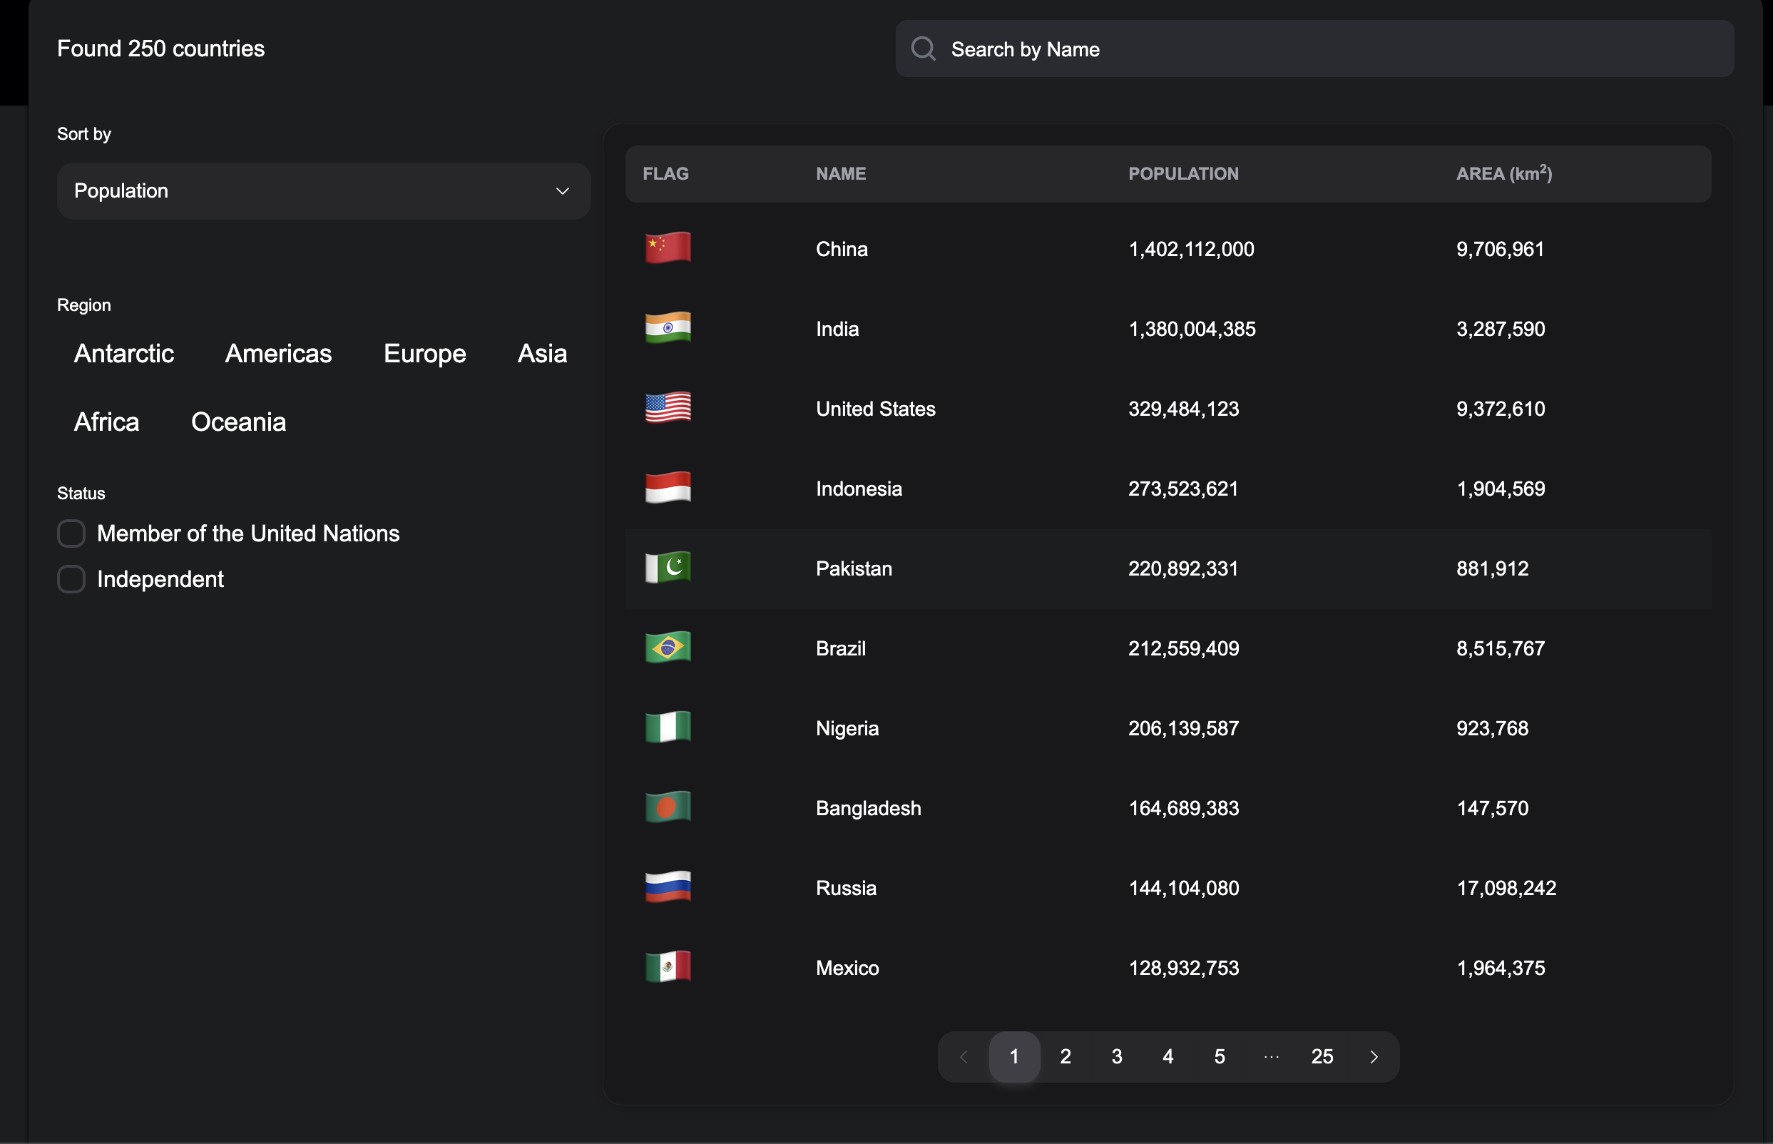1773x1144 pixels.
Task: Click the Bangladesh flag icon
Action: point(668,807)
